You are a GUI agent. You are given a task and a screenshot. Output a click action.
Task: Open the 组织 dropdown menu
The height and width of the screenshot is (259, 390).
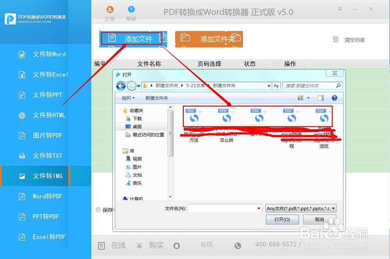tap(128, 98)
